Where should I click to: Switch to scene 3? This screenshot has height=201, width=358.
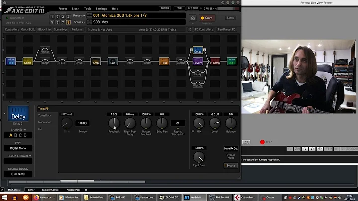[63, 17]
